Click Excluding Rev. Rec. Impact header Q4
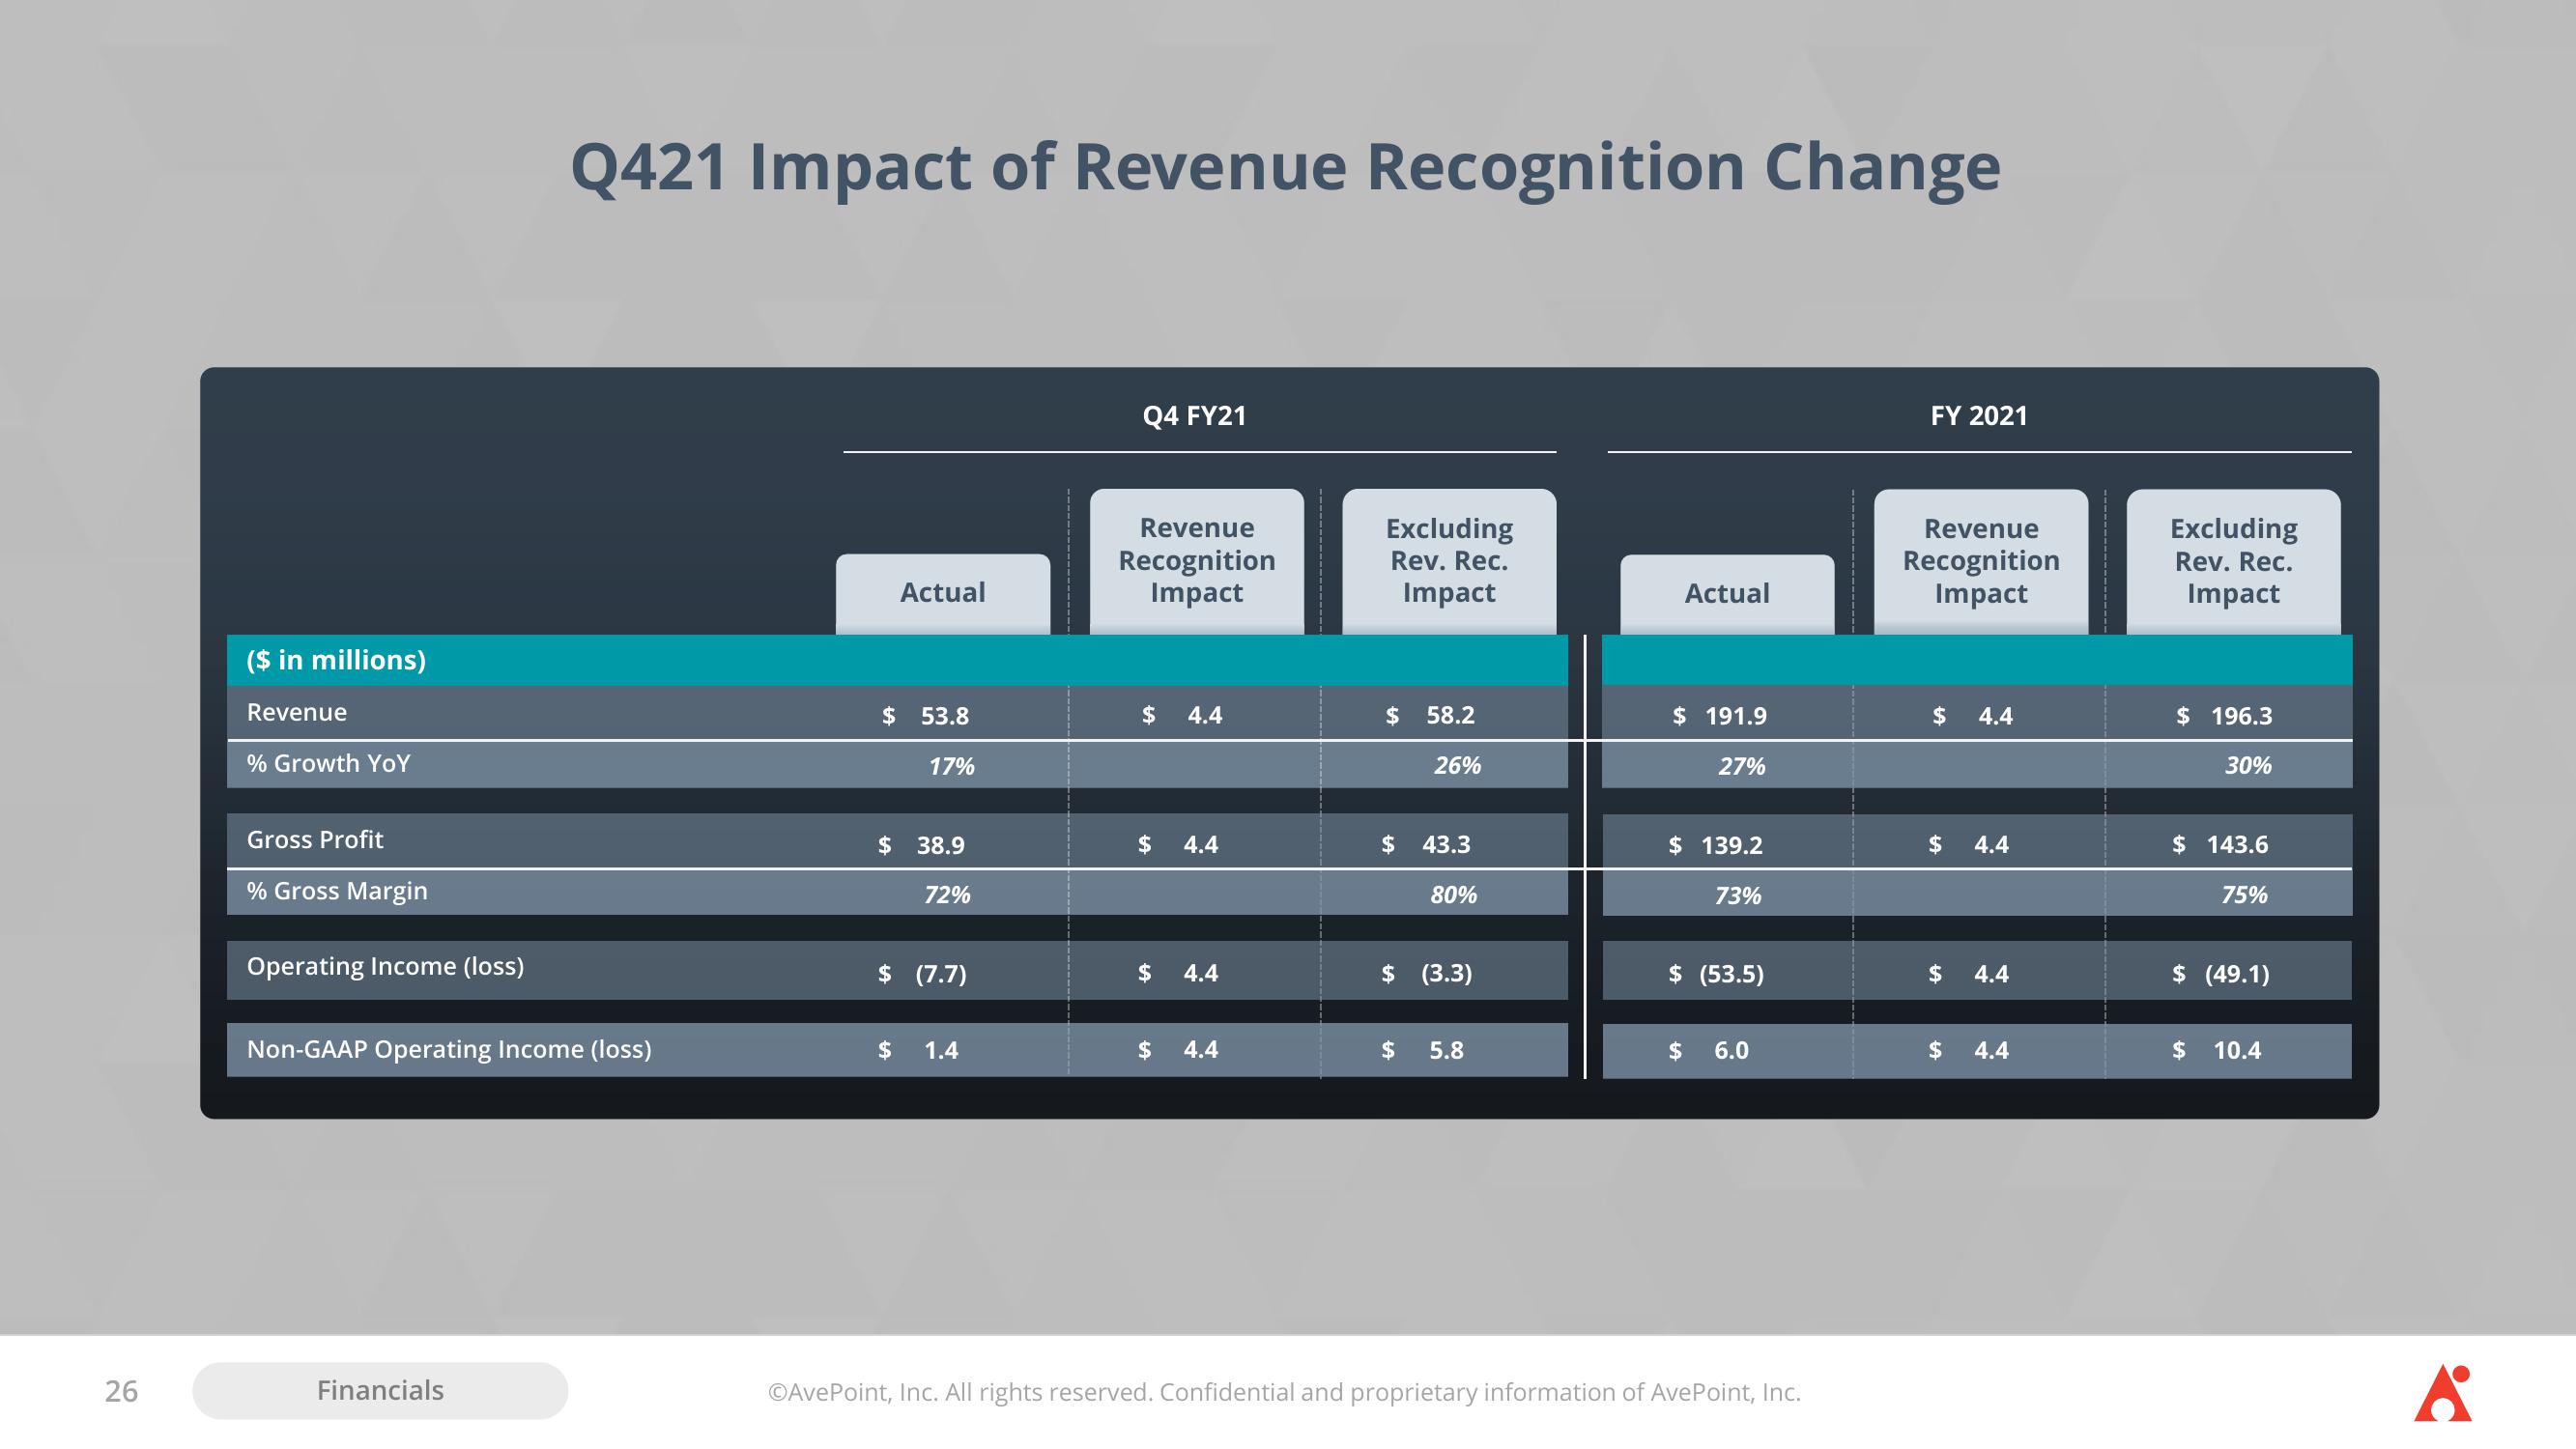 point(1445,559)
